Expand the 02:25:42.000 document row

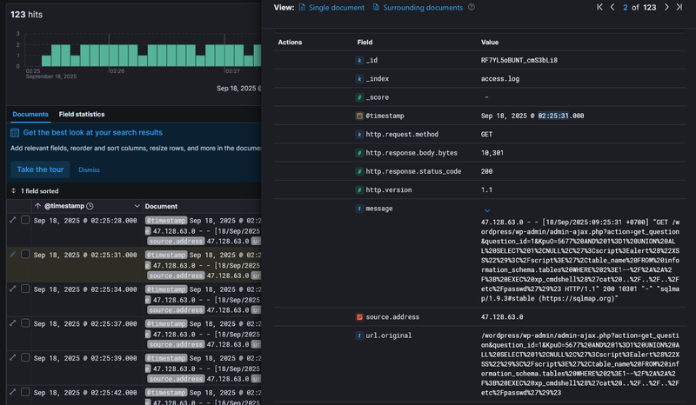pyautogui.click(x=13, y=392)
